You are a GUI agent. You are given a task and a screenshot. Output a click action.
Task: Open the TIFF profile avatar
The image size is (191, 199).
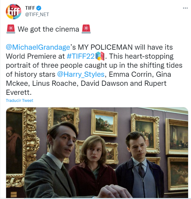(14, 12)
